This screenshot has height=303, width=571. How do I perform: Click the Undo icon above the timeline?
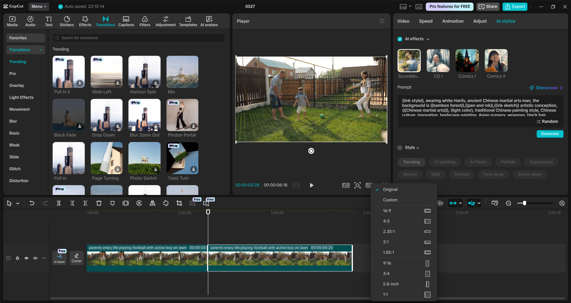[32, 203]
